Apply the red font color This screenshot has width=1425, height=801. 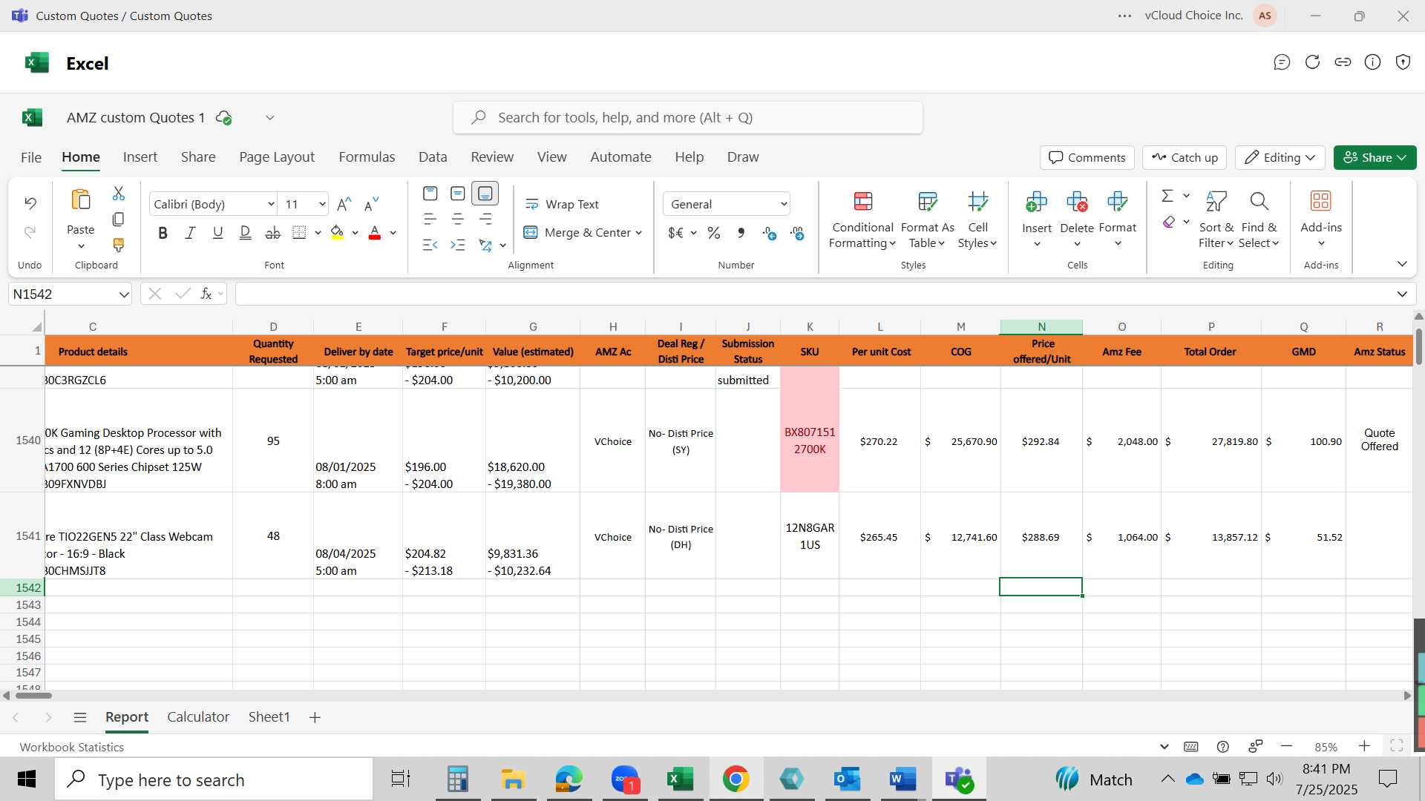point(375,233)
